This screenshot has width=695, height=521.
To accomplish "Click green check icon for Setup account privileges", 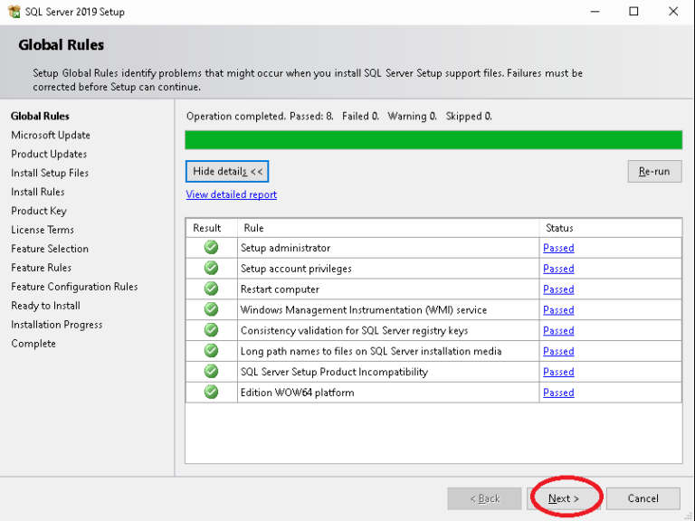I will click(212, 268).
